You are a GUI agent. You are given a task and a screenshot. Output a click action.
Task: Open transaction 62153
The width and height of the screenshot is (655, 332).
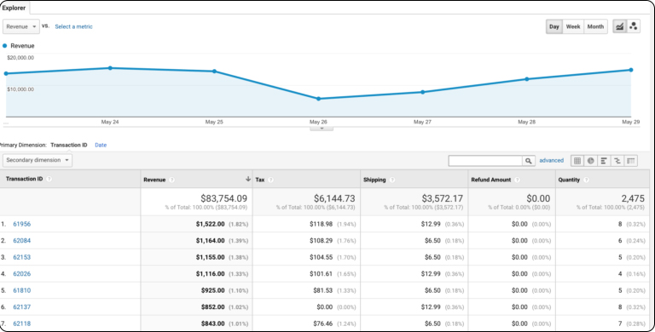click(21, 257)
